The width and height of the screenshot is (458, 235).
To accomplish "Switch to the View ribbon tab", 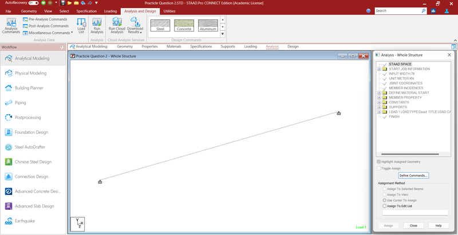I will pyautogui.click(x=48, y=11).
